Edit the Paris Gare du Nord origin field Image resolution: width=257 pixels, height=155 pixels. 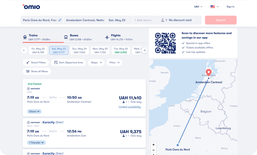pyautogui.click(x=42, y=20)
